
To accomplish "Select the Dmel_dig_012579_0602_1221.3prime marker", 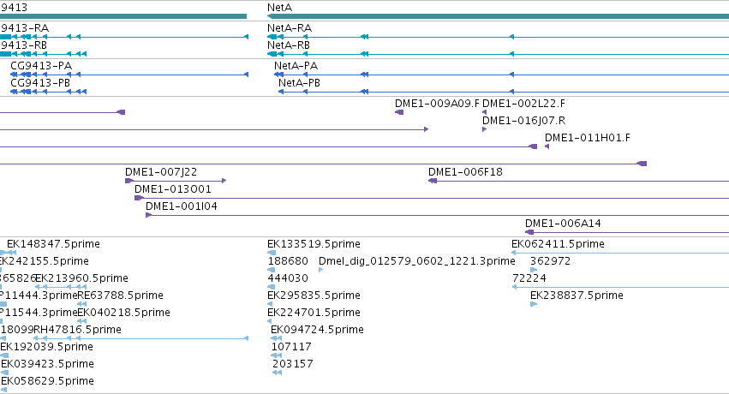I will pos(320,270).
